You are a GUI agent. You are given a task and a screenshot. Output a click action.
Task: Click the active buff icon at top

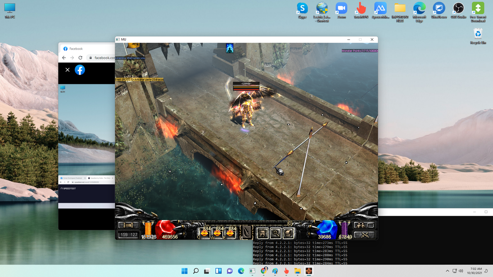230,48
